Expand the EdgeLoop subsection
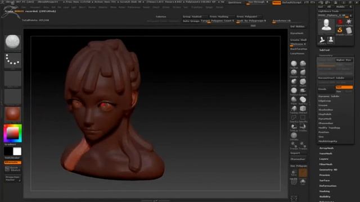 point(325,101)
